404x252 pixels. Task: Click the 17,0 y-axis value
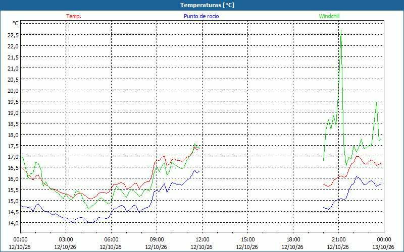tap(13, 156)
